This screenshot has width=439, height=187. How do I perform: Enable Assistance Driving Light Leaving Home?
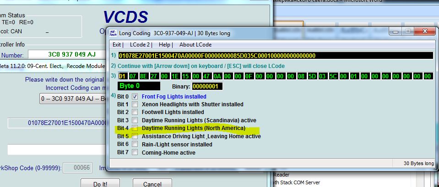(x=135, y=136)
